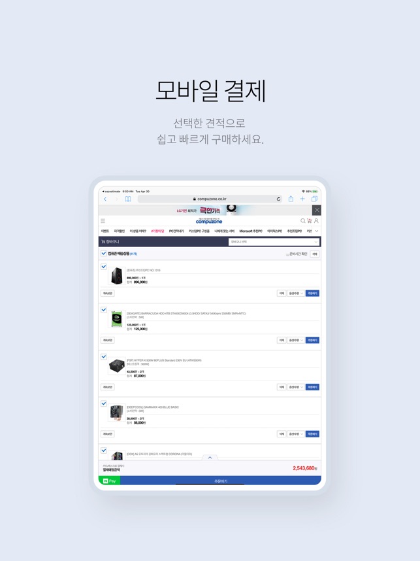Open the Safari share icon
Screen dimensions: 420x561
(x=291, y=199)
